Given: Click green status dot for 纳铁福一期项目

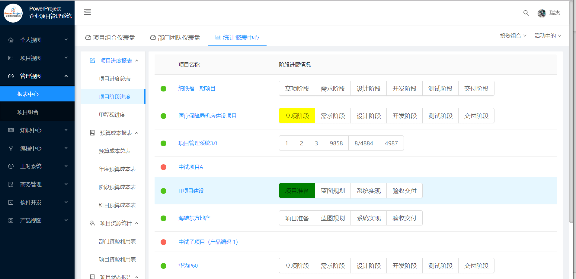Looking at the screenshot, I should pos(163,88).
